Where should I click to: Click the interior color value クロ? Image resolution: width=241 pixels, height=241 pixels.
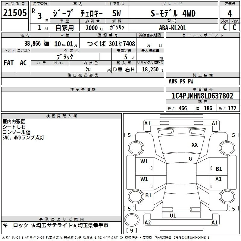88,69
